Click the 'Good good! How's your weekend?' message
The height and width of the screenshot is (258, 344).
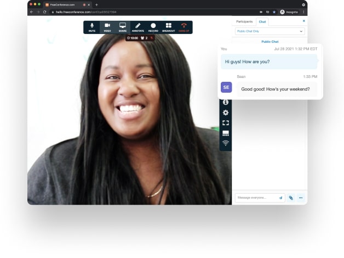click(277, 89)
